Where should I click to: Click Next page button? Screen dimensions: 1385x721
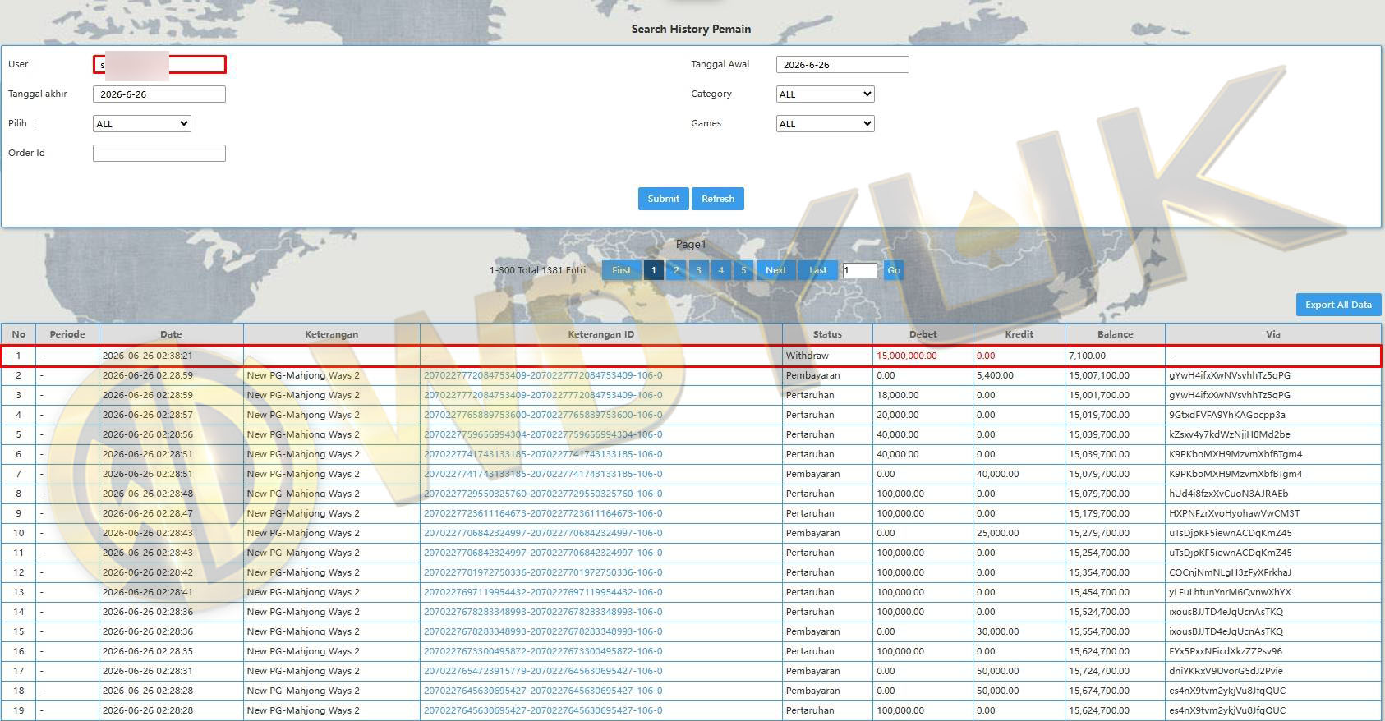[775, 270]
